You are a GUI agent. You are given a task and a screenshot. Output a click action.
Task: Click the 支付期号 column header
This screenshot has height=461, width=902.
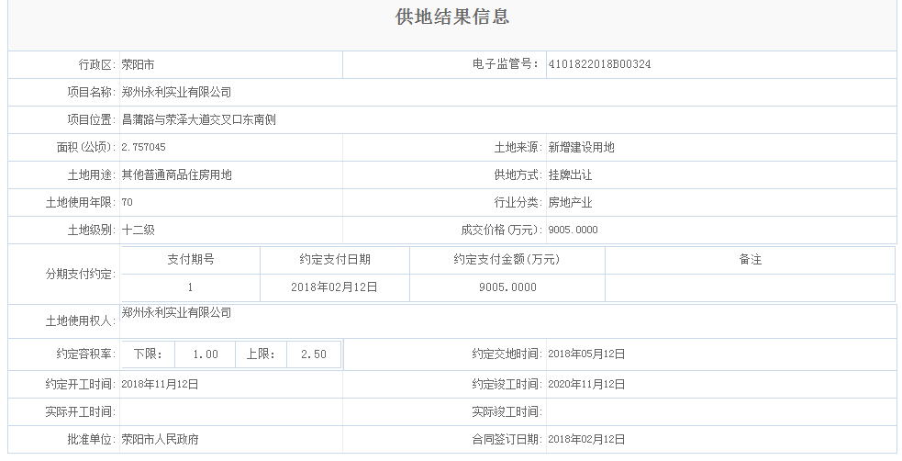(191, 260)
